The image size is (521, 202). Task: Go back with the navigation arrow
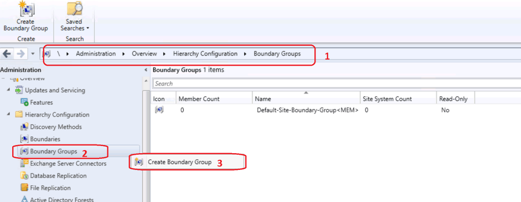coord(6,54)
